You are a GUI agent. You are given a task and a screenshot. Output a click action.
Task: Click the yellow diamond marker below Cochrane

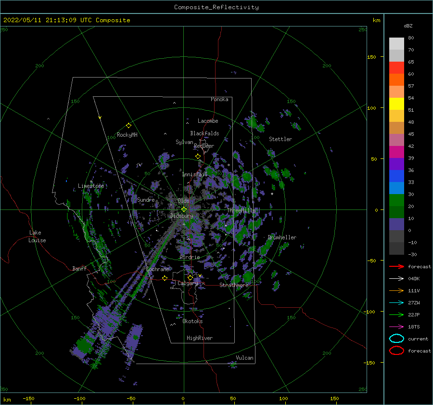tap(165, 278)
